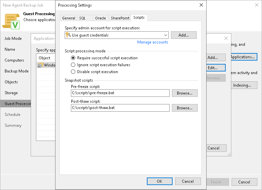Click Add button next to credentials

coord(183,35)
